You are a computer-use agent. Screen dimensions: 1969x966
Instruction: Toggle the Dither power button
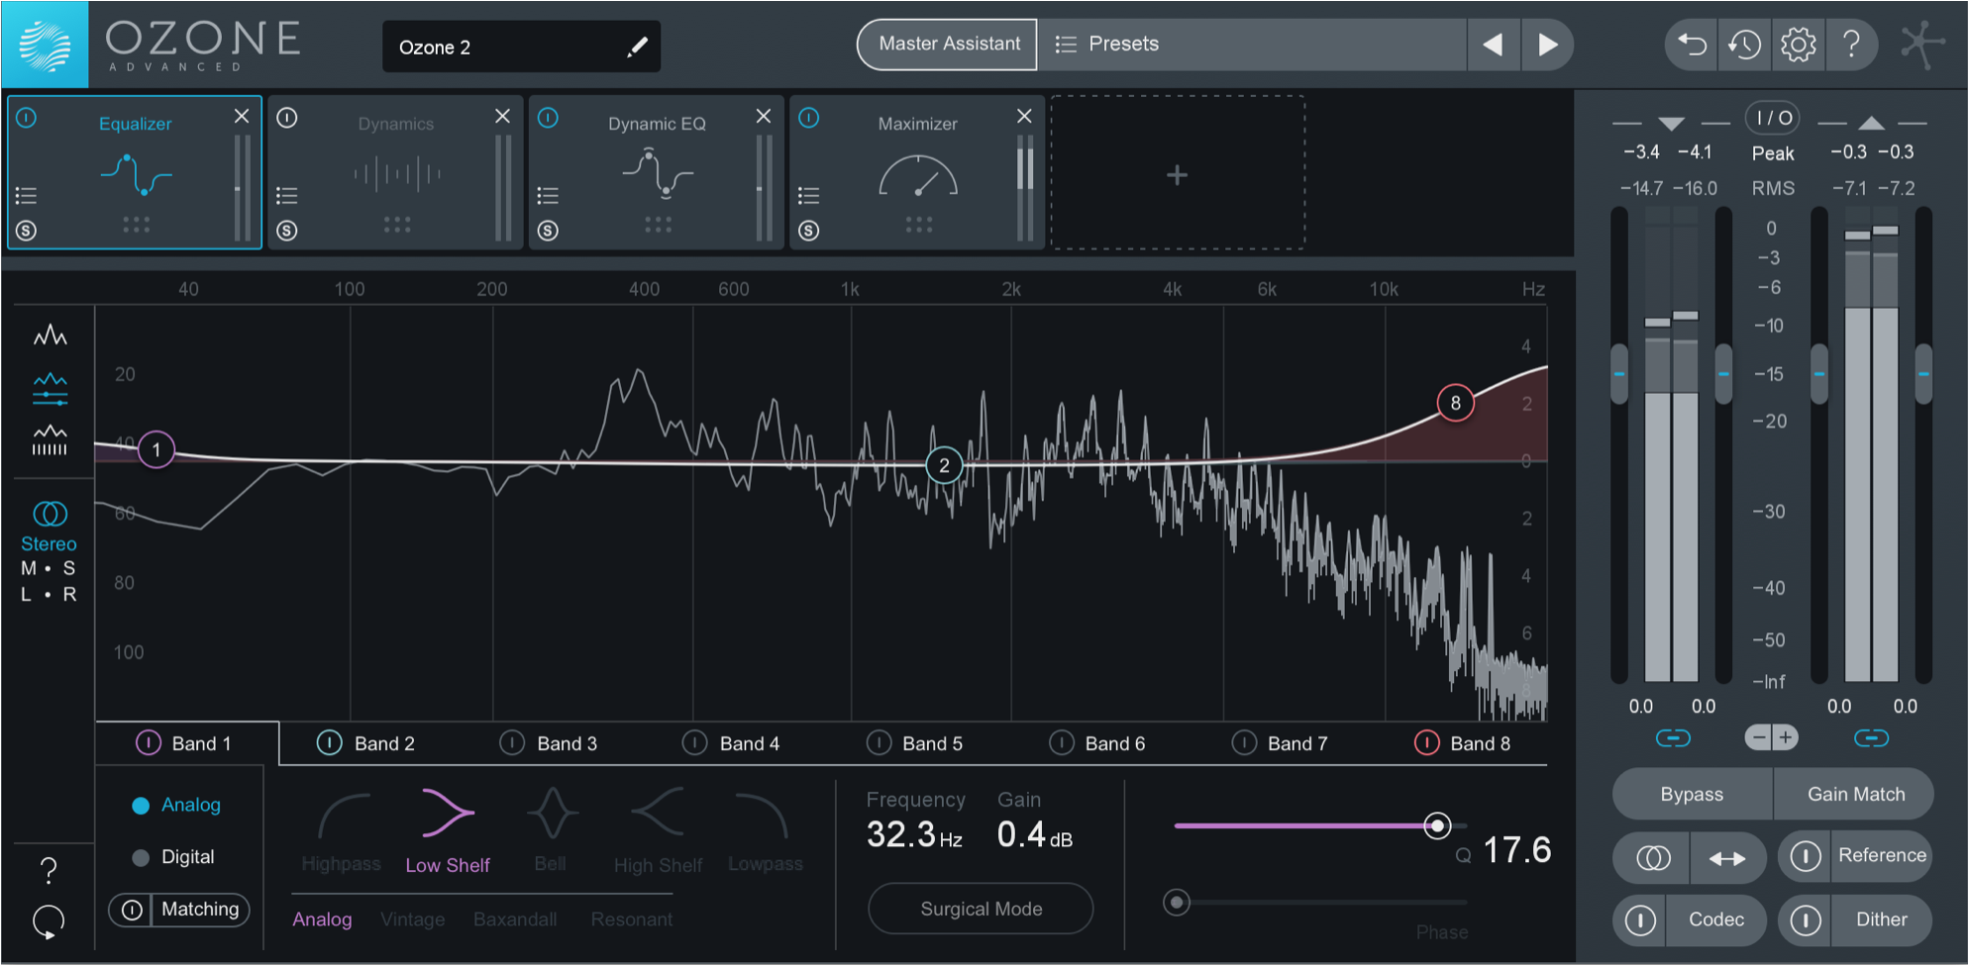pyautogui.click(x=1806, y=920)
